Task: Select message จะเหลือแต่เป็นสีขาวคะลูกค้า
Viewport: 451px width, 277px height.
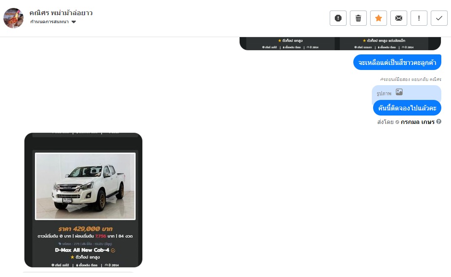Action: click(x=397, y=62)
